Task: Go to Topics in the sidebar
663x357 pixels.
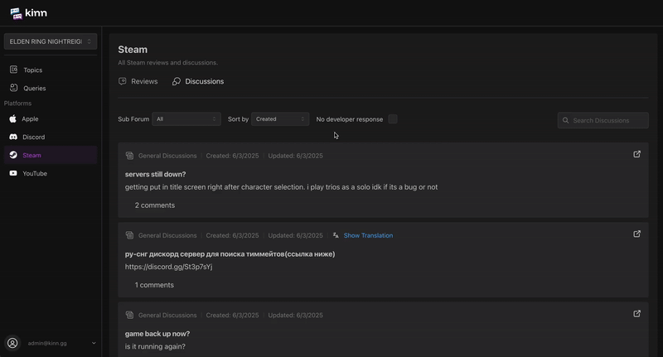Action: (51, 70)
